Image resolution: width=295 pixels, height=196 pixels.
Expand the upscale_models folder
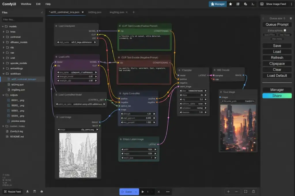pyautogui.click(x=3, y=63)
